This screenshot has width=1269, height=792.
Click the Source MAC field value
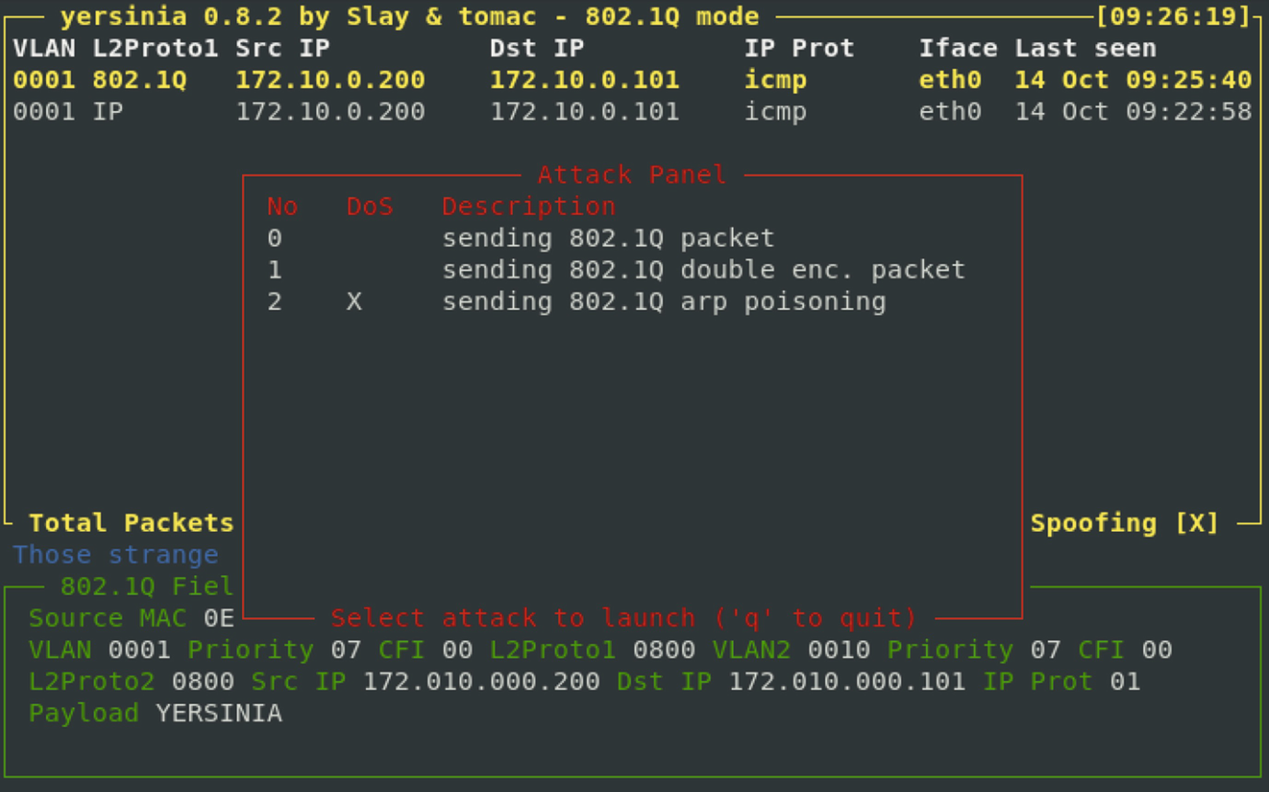click(x=220, y=618)
